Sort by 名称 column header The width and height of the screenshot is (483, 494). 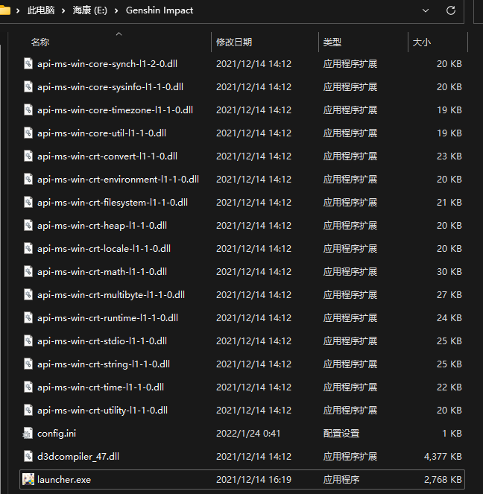coord(40,42)
